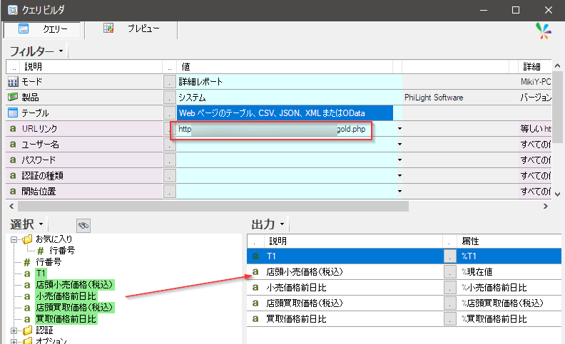Viewport: 565px width, 344px height.
Task: Open the URLリンク value dropdown arrow
Action: pyautogui.click(x=399, y=128)
